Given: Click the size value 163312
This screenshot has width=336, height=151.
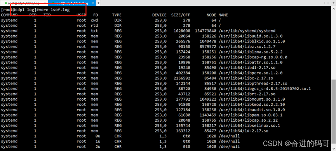Looking at the screenshot, I should tap(183, 131).
